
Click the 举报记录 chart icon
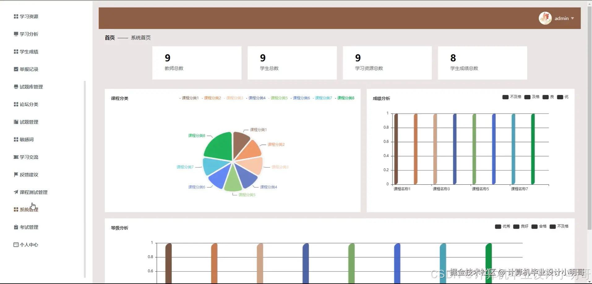coord(16,69)
